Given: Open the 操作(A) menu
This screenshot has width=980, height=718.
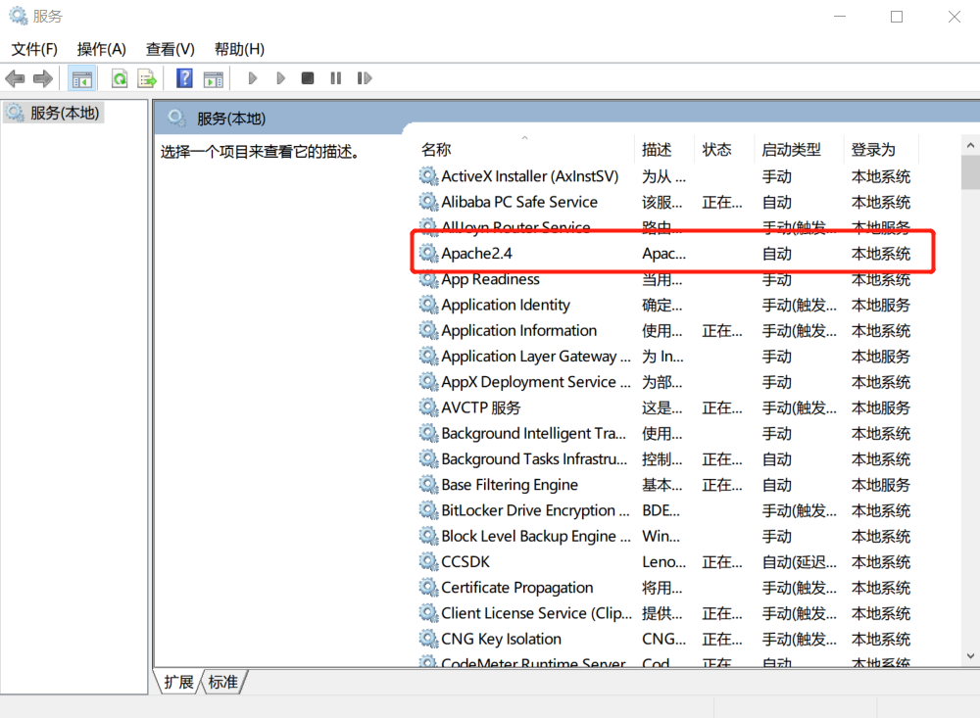Looking at the screenshot, I should [104, 49].
